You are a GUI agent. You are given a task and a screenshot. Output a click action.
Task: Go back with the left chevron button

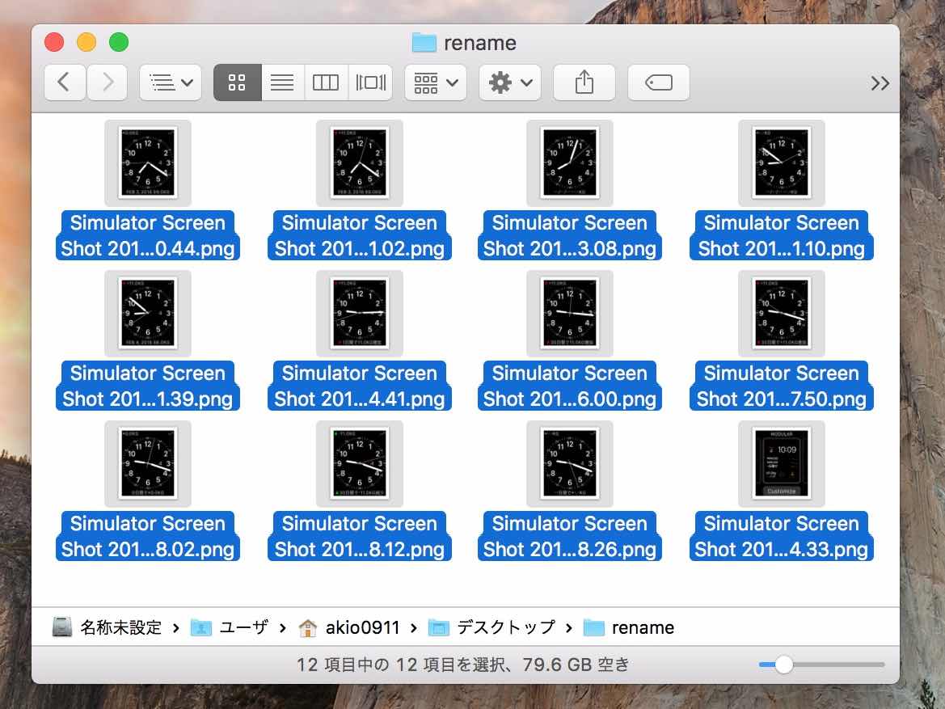coord(65,82)
